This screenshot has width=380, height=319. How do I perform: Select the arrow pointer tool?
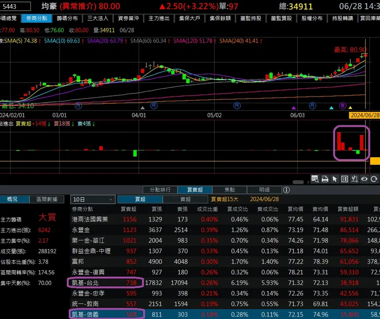tap(335, 179)
